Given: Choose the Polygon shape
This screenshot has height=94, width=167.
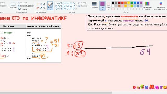Looking at the screenshot, I should point(71,3).
